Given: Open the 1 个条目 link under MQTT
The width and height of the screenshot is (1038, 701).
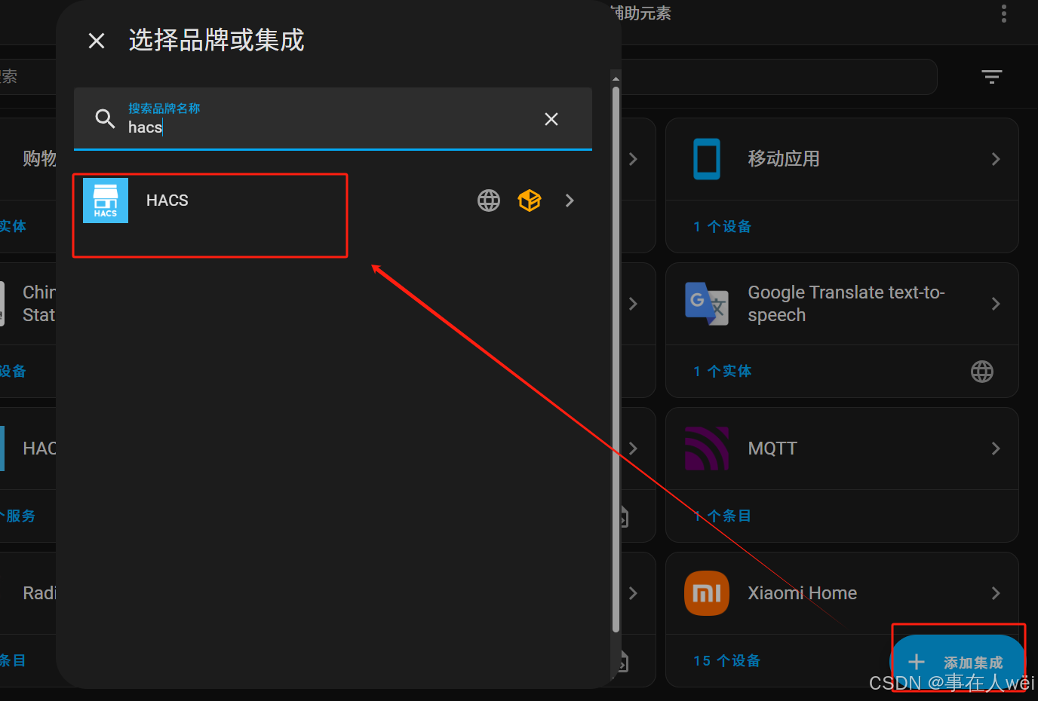Looking at the screenshot, I should [723, 516].
